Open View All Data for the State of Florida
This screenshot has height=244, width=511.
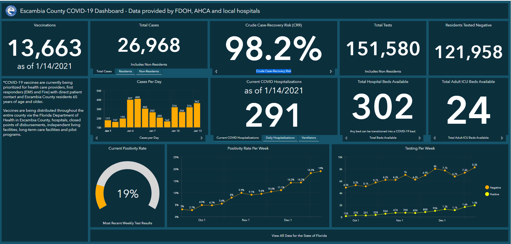click(299, 235)
